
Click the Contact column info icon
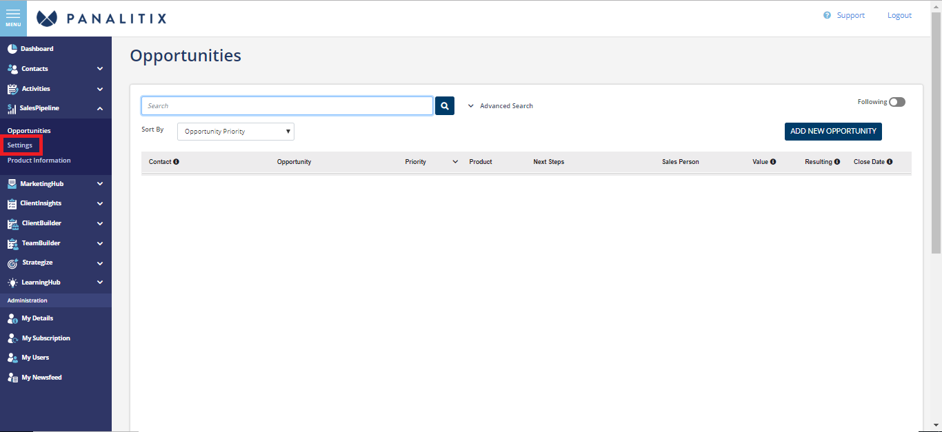176,162
